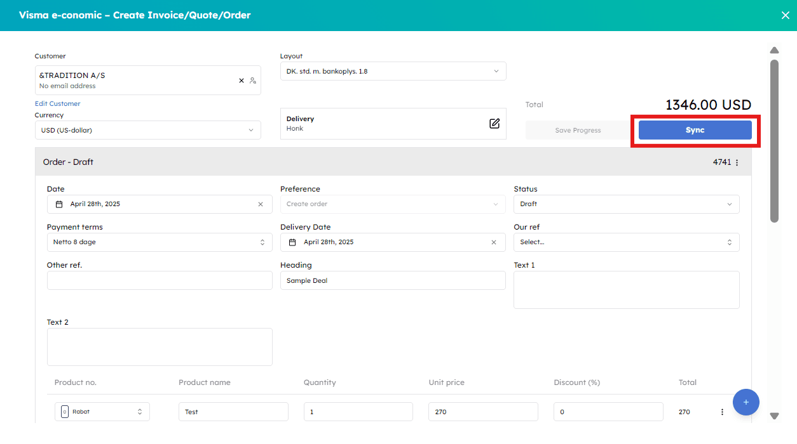Image resolution: width=797 pixels, height=444 pixels.
Task: Clear the selected customer with the X icon
Action: (x=242, y=81)
